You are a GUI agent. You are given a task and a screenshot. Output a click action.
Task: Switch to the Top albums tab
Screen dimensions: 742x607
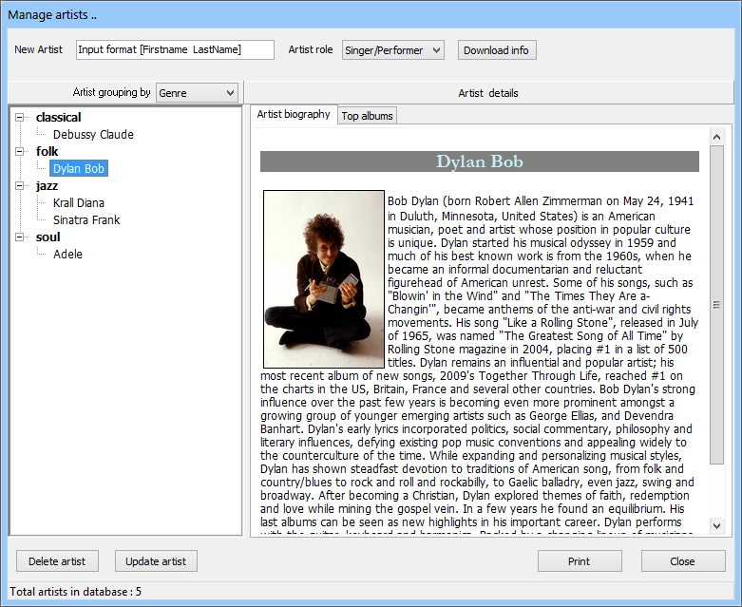[368, 116]
